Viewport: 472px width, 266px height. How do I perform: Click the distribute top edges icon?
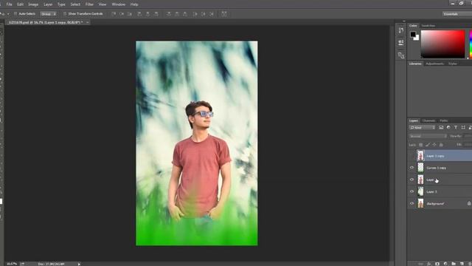tap(169, 14)
